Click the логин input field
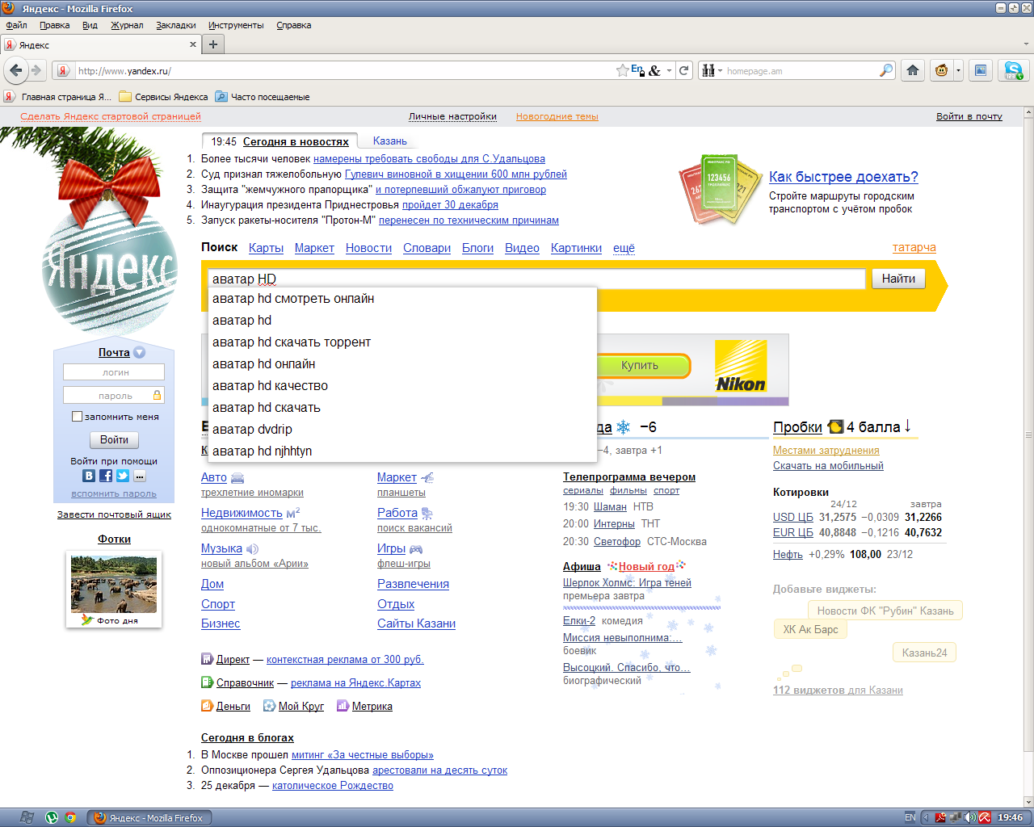The height and width of the screenshot is (827, 1034). [x=114, y=372]
